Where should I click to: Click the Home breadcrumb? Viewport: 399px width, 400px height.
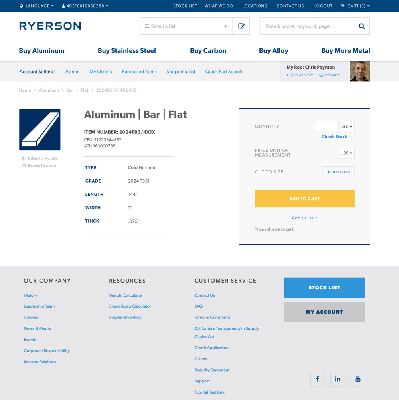[25, 90]
